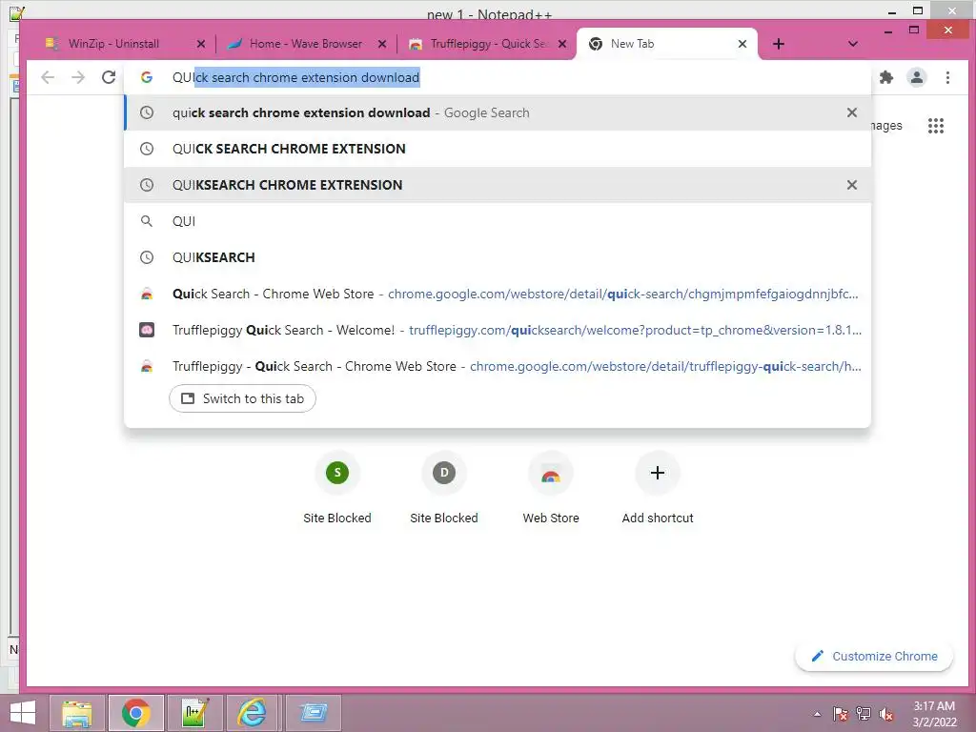Switch to Home - Wave Browser tab
This screenshot has width=976, height=732.
(x=305, y=44)
